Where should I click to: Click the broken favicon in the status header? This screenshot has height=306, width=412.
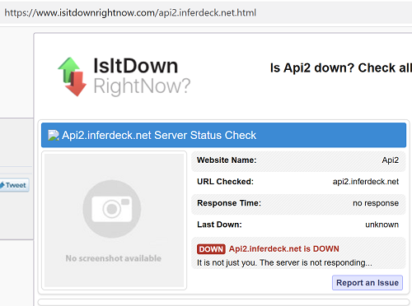54,135
